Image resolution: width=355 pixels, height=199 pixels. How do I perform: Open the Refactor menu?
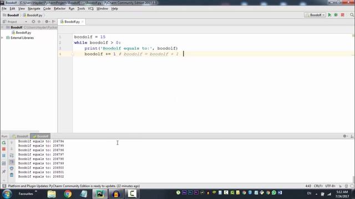[59, 9]
